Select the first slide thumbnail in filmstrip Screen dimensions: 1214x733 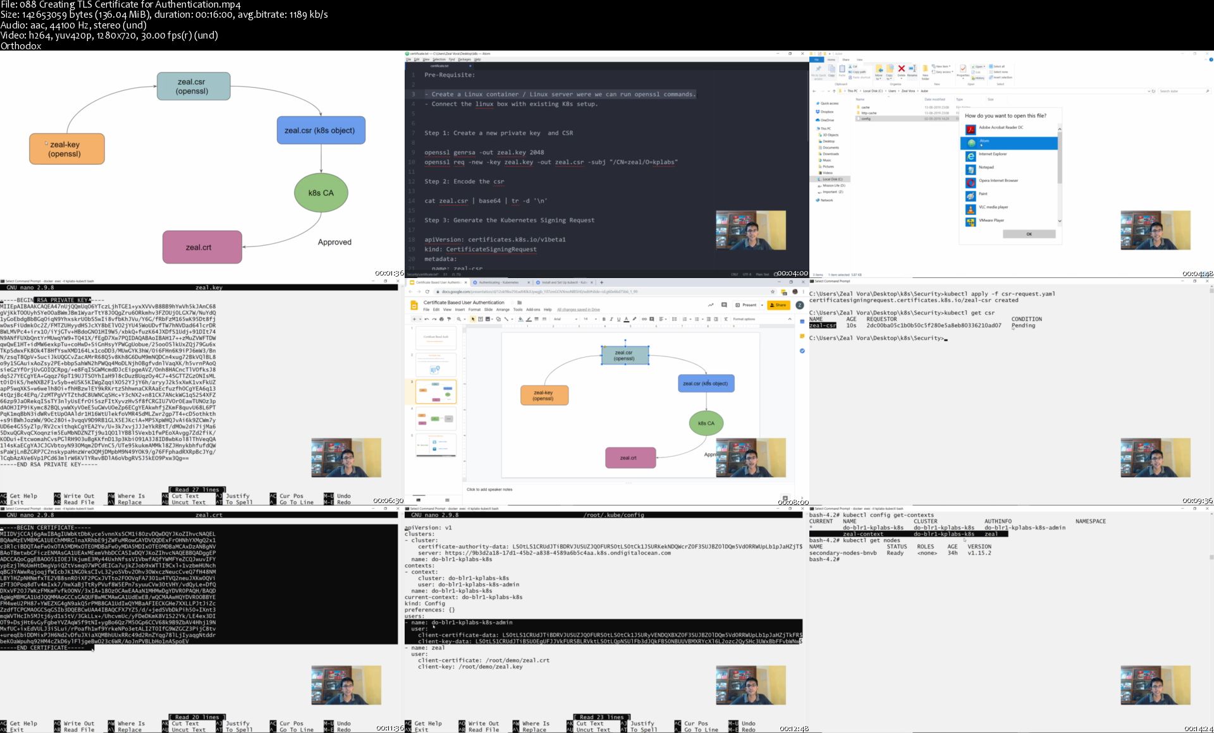coord(436,337)
